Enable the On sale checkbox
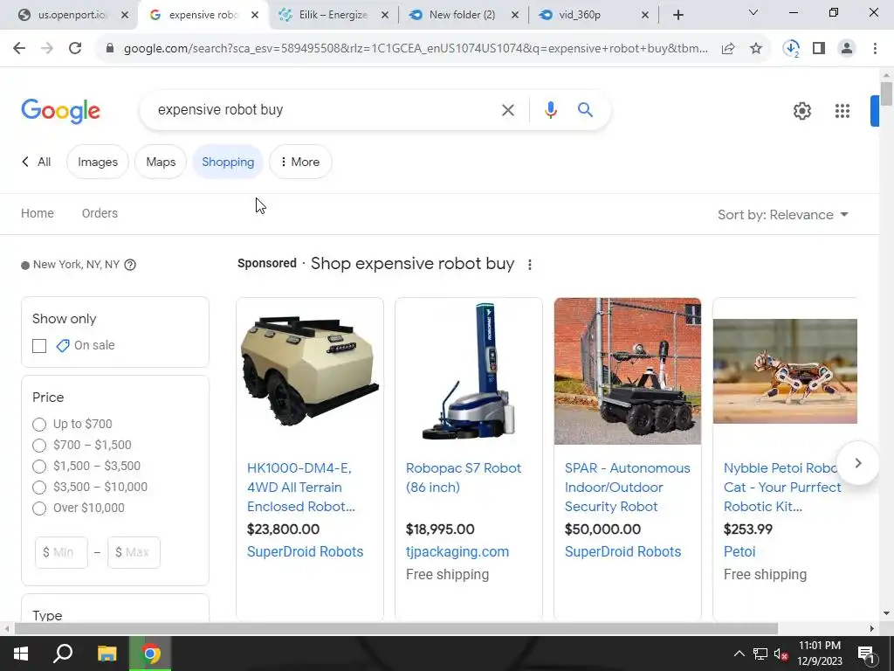The width and height of the screenshot is (894, 671). (39, 346)
